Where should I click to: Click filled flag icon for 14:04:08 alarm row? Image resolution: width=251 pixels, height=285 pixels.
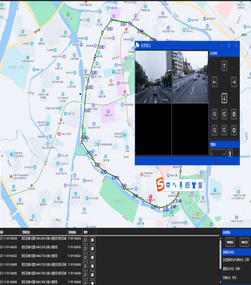point(92,266)
